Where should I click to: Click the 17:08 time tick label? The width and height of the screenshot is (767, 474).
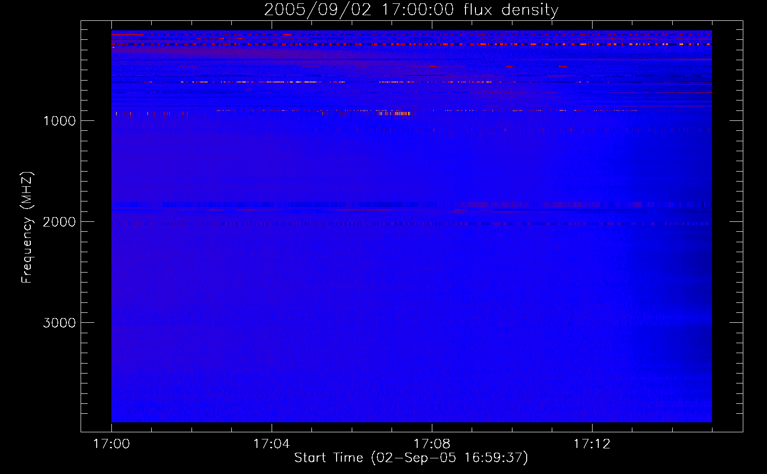pyautogui.click(x=432, y=444)
